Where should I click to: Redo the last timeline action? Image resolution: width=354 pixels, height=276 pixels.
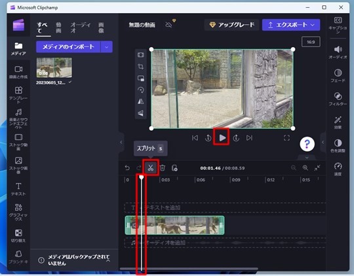coord(138,167)
